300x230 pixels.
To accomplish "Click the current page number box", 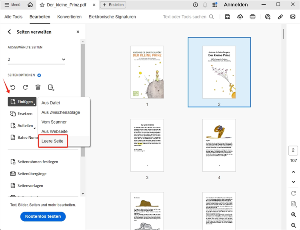I will (293, 150).
